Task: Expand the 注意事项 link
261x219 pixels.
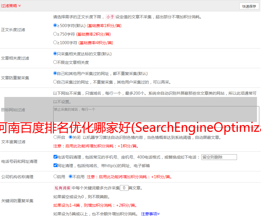Action: click(x=150, y=214)
